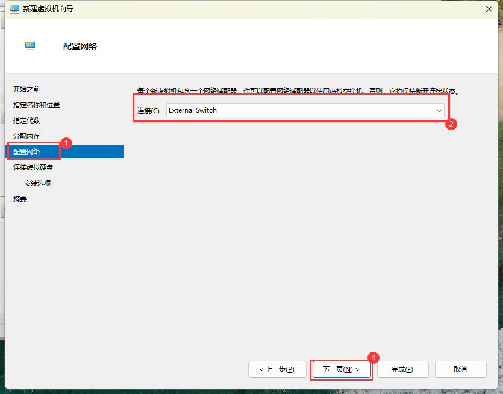The height and width of the screenshot is (394, 503).
Task: Select the highlighted 配置网络 step
Action: (27, 152)
